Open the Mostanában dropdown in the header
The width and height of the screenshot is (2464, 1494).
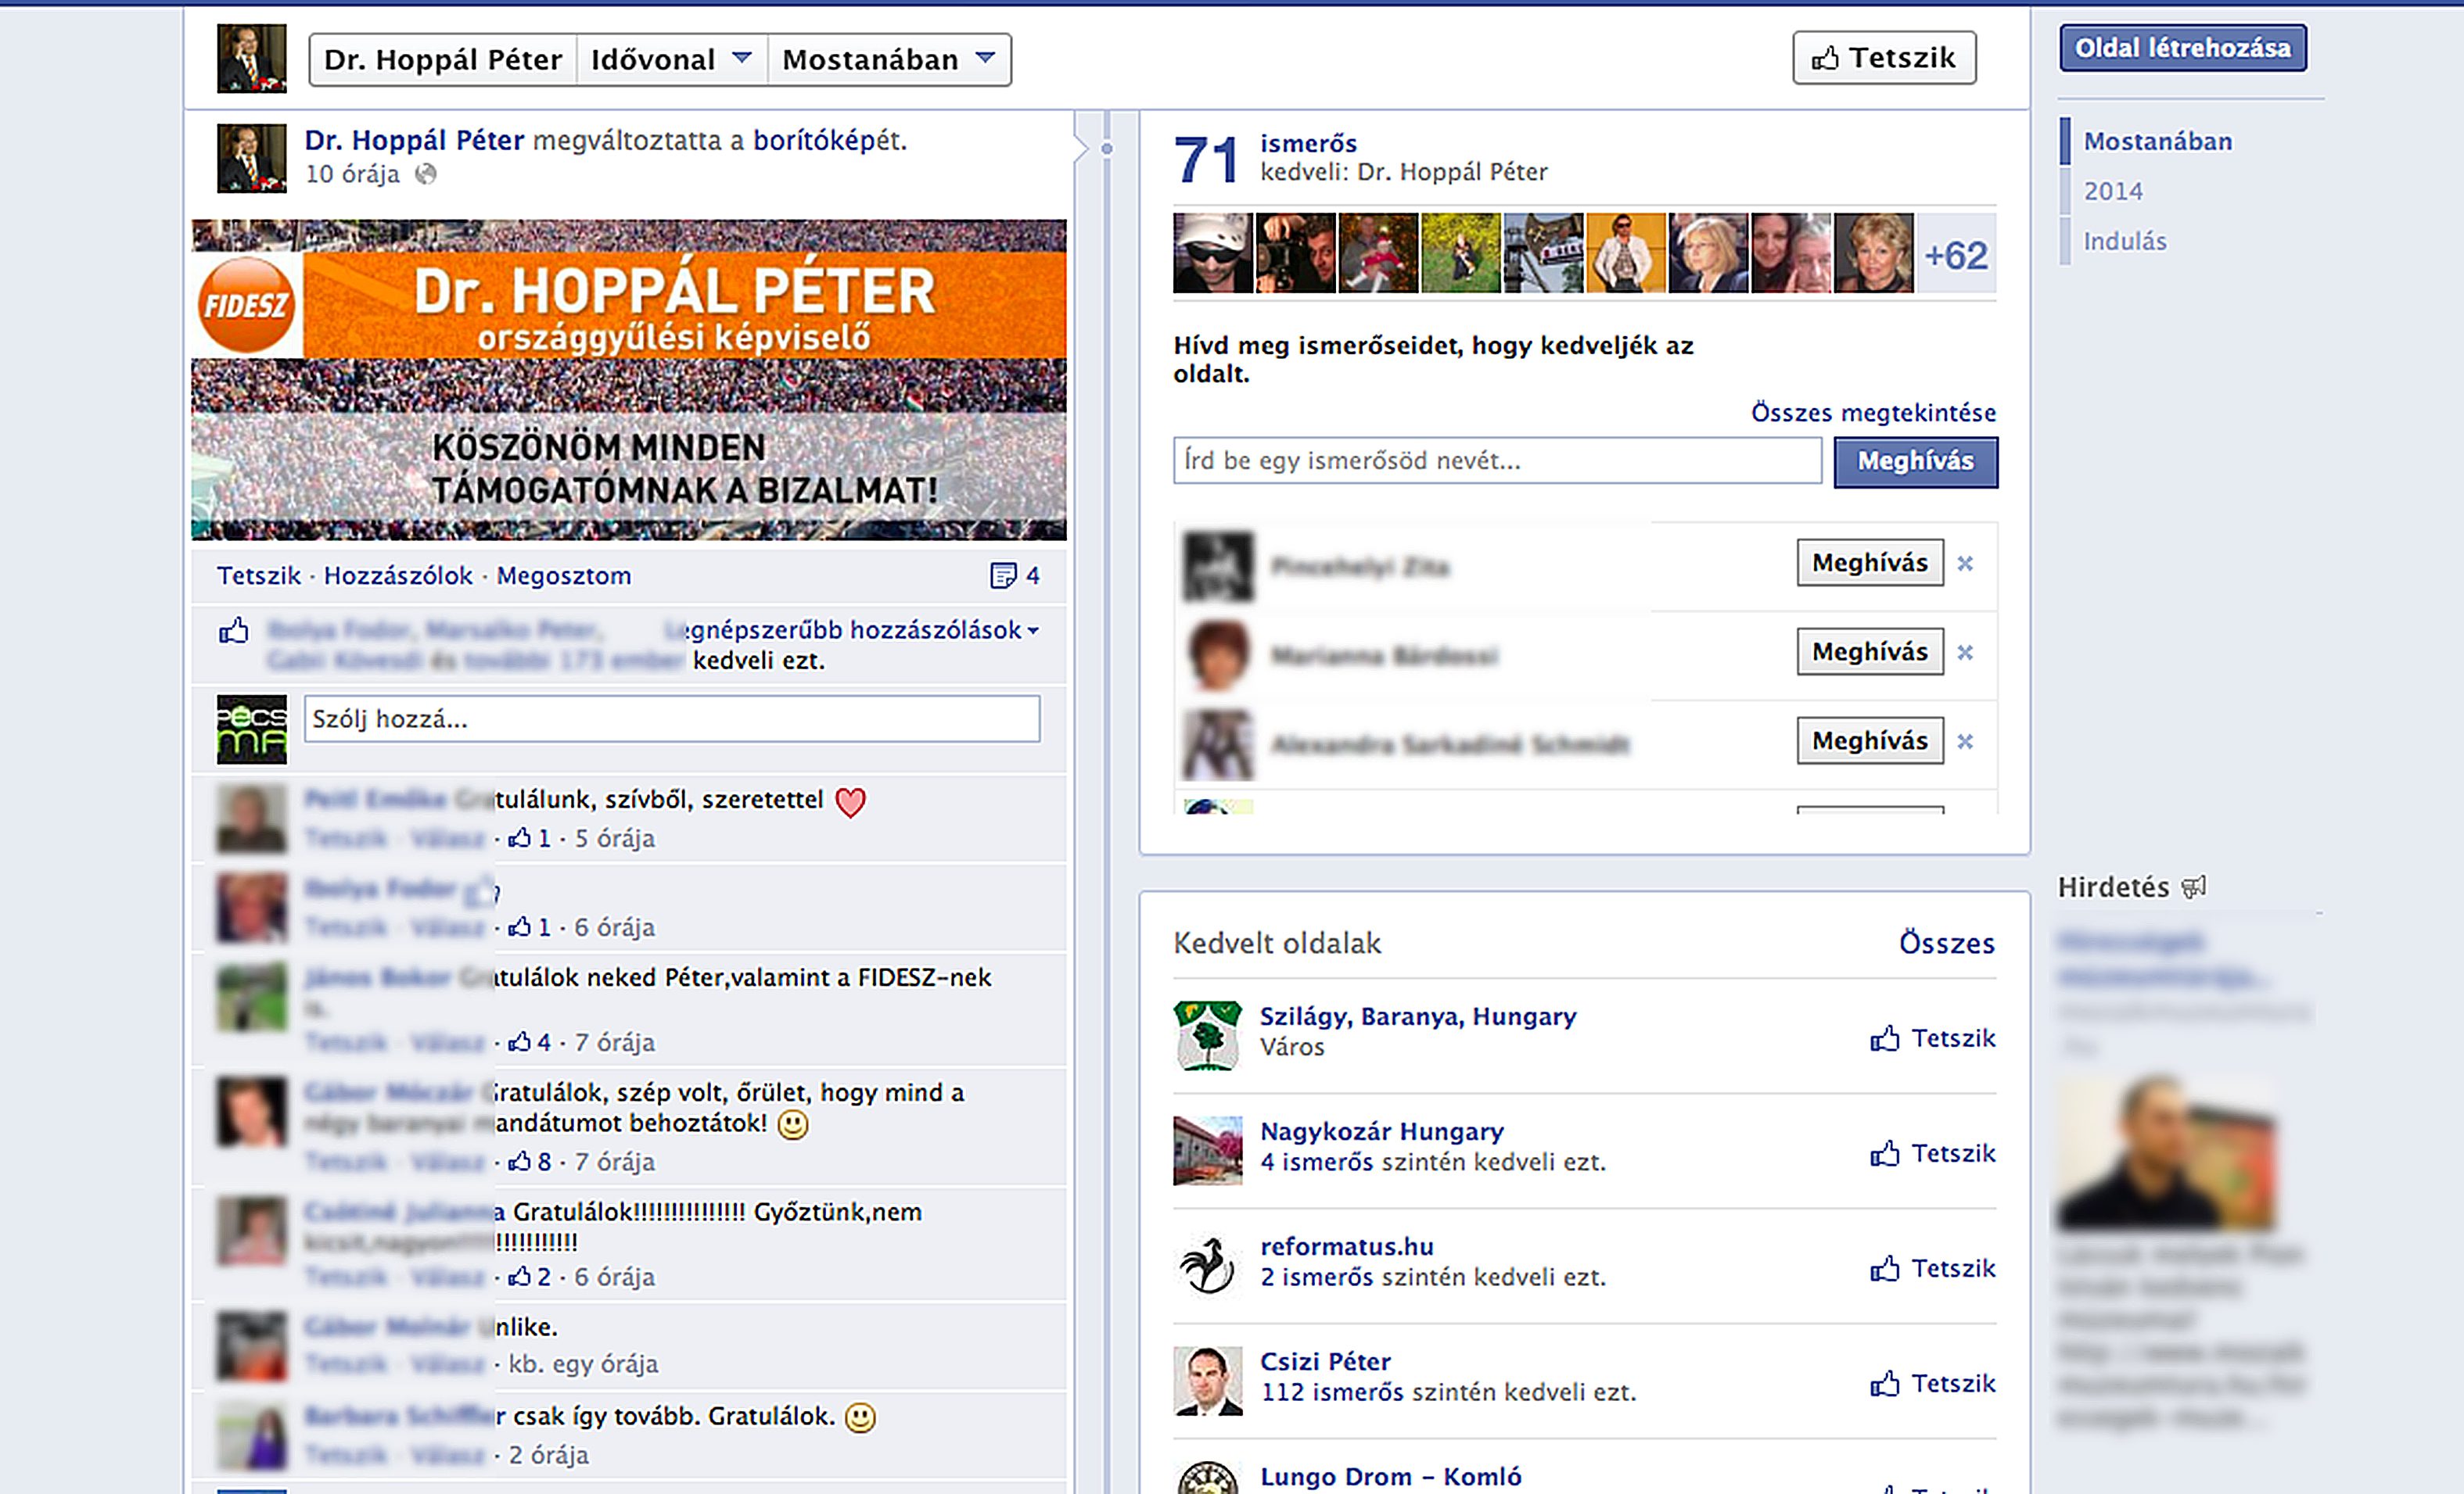[x=889, y=60]
